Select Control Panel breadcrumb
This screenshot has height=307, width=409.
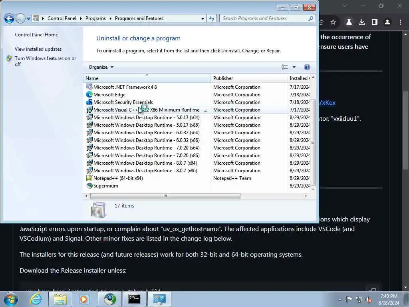pyautogui.click(x=62, y=18)
